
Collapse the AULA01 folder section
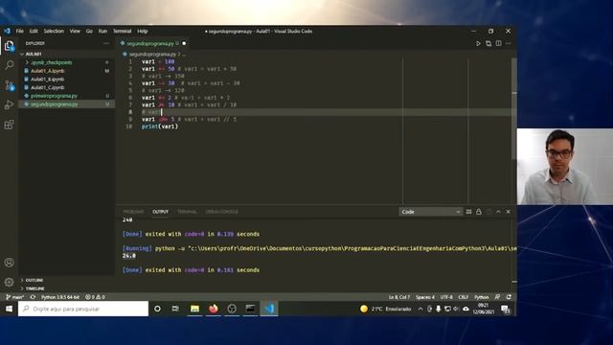(x=34, y=54)
